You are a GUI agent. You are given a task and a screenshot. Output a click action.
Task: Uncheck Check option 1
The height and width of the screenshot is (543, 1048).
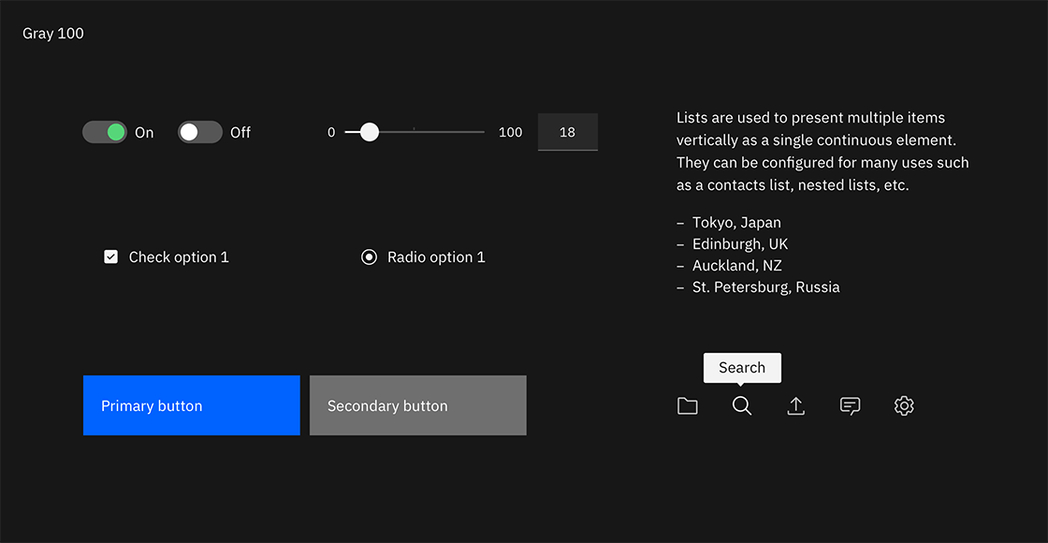click(x=111, y=256)
